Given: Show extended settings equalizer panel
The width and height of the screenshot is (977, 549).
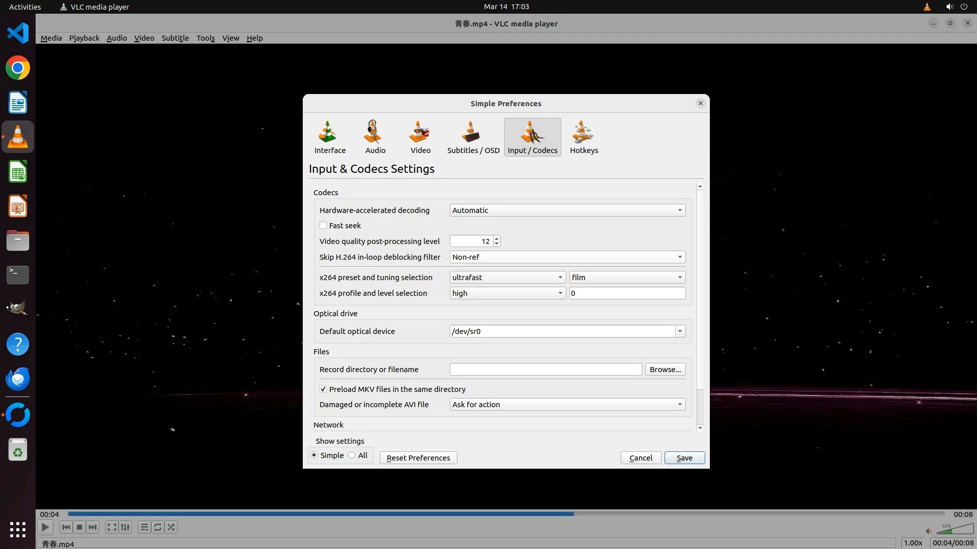Looking at the screenshot, I should (125, 527).
